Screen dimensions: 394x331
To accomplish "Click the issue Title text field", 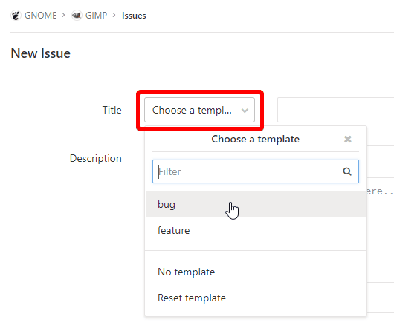I will pyautogui.click(x=336, y=110).
